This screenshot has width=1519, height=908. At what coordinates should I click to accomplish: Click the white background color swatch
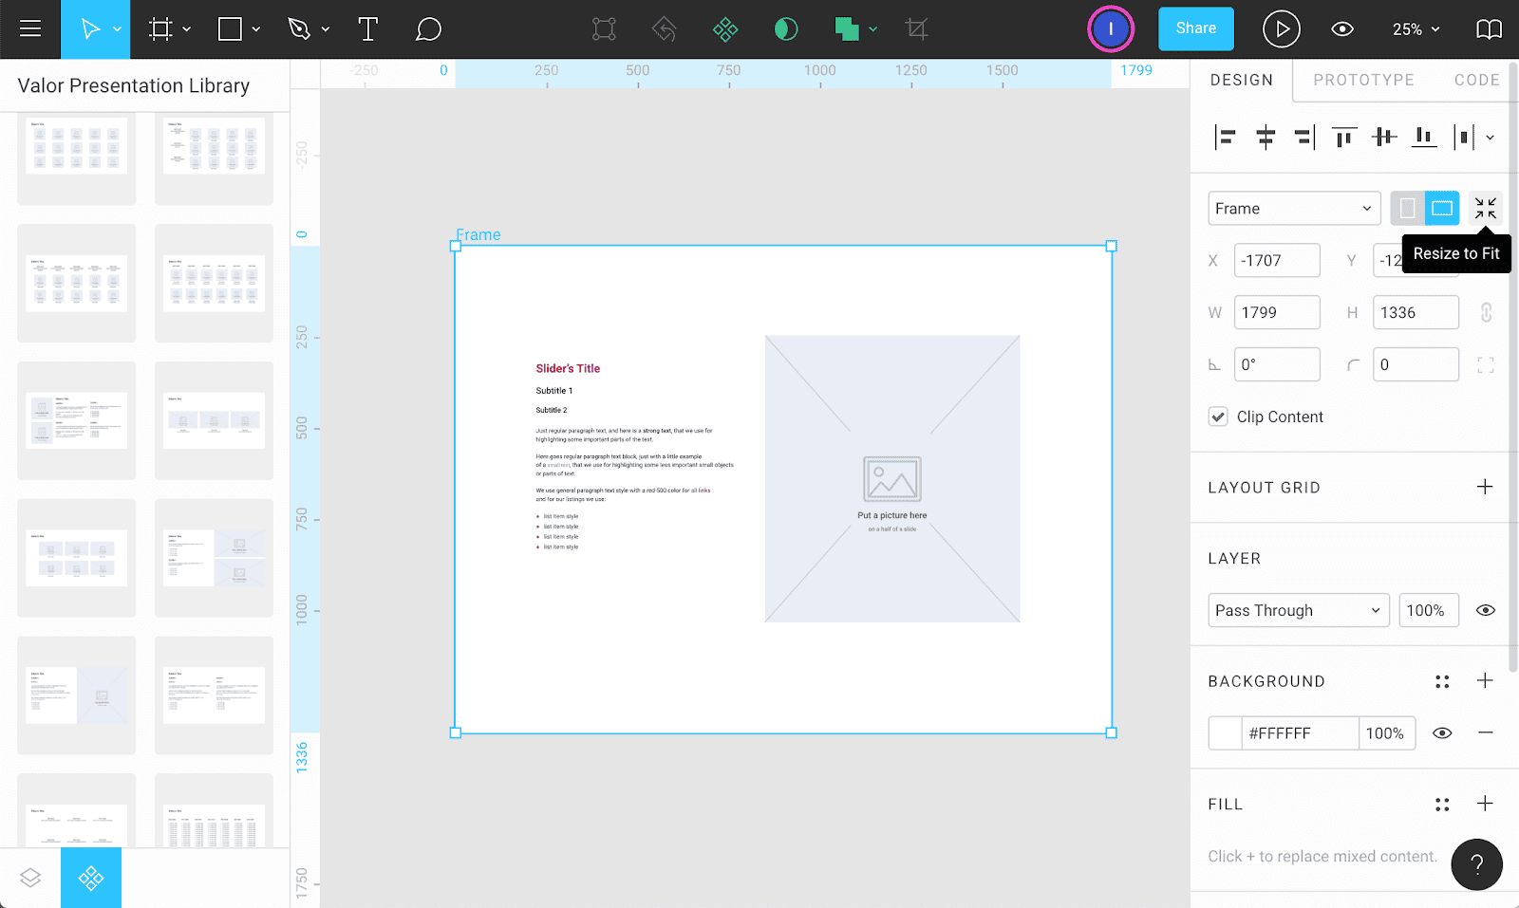[x=1225, y=733]
